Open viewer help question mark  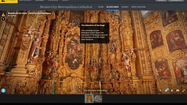pos(160,91)
